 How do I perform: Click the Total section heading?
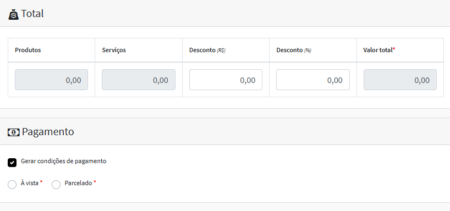pyautogui.click(x=32, y=14)
